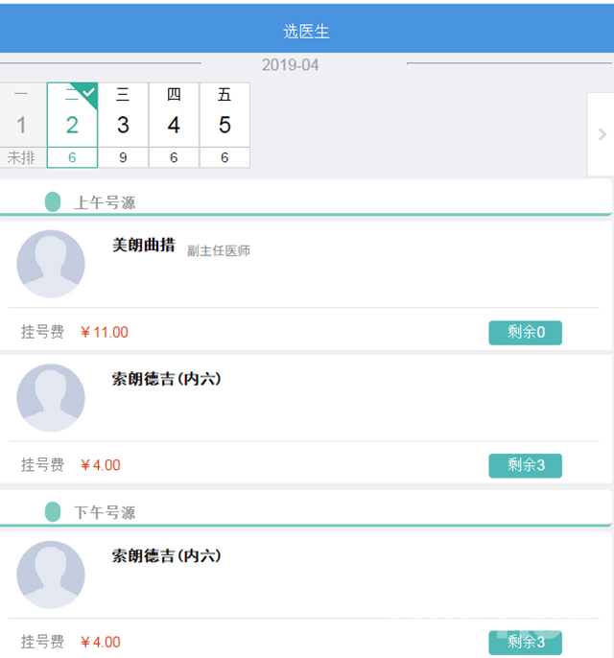The image size is (614, 658).
Task: Choose Wednesday the 3rd in calendar
Action: click(123, 125)
